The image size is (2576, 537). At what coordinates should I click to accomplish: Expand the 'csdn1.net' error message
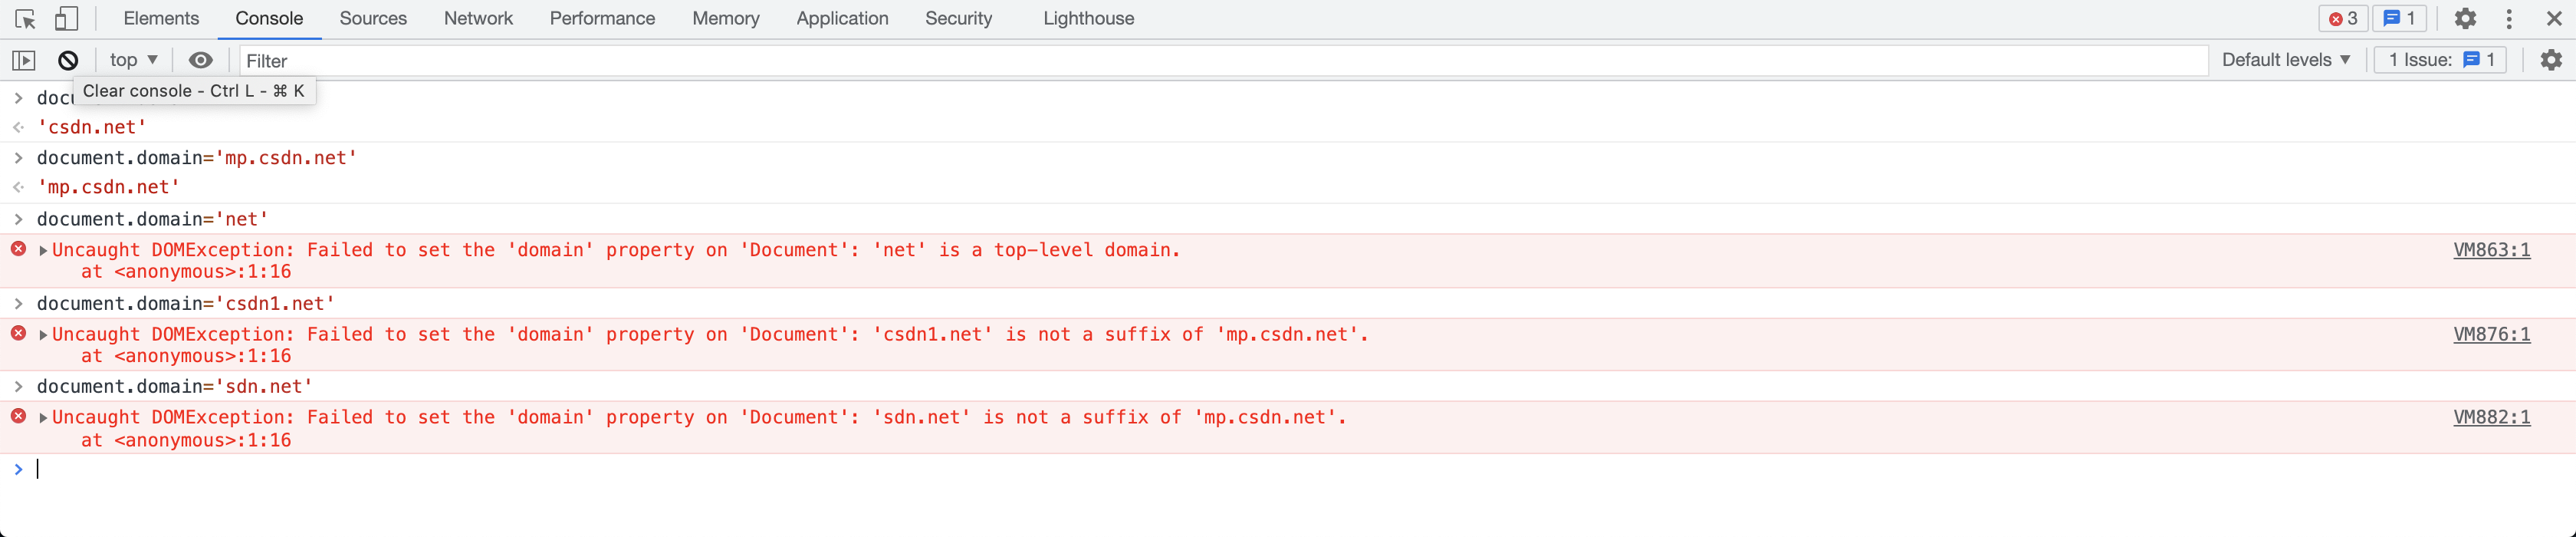(43, 334)
